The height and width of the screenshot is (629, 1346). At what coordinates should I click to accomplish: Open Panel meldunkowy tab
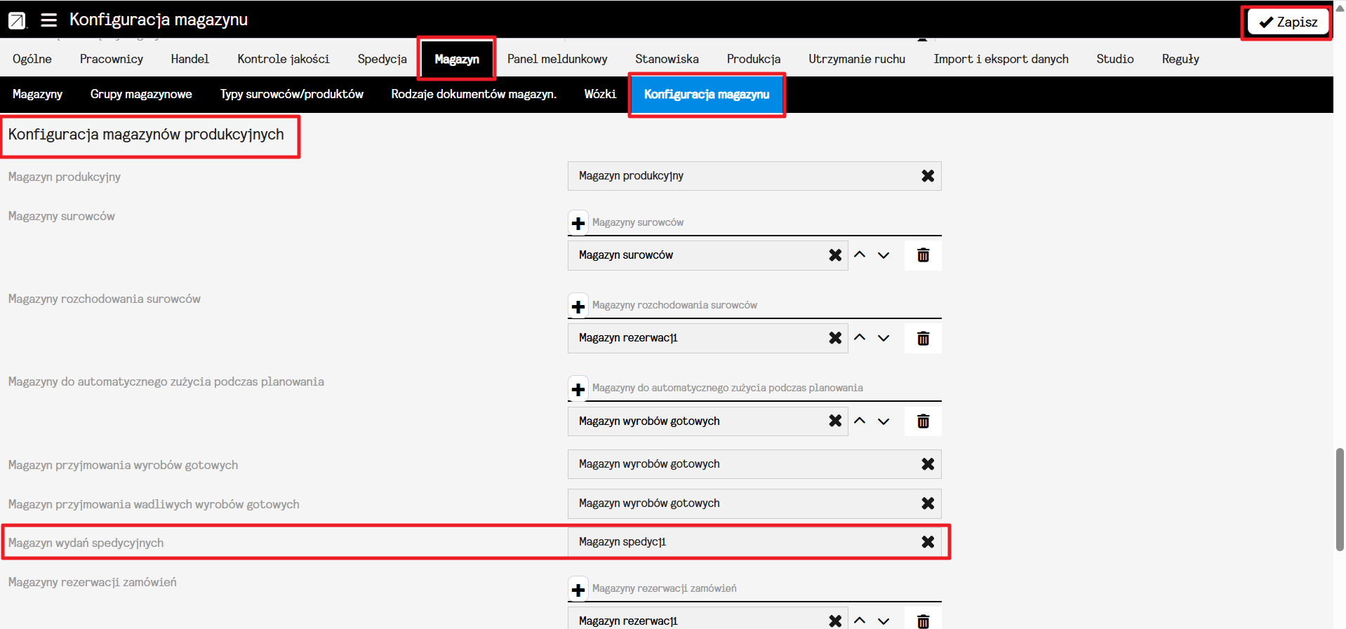click(x=557, y=59)
